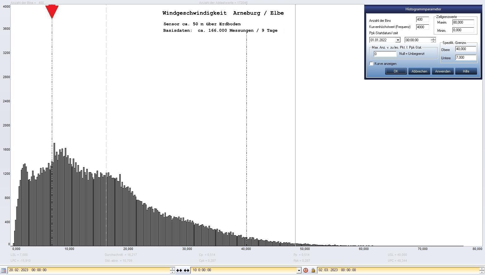Screen dimensions: 485x275
Task: Click the Zellgrenzwerte Minim. field
Action: (463, 30)
